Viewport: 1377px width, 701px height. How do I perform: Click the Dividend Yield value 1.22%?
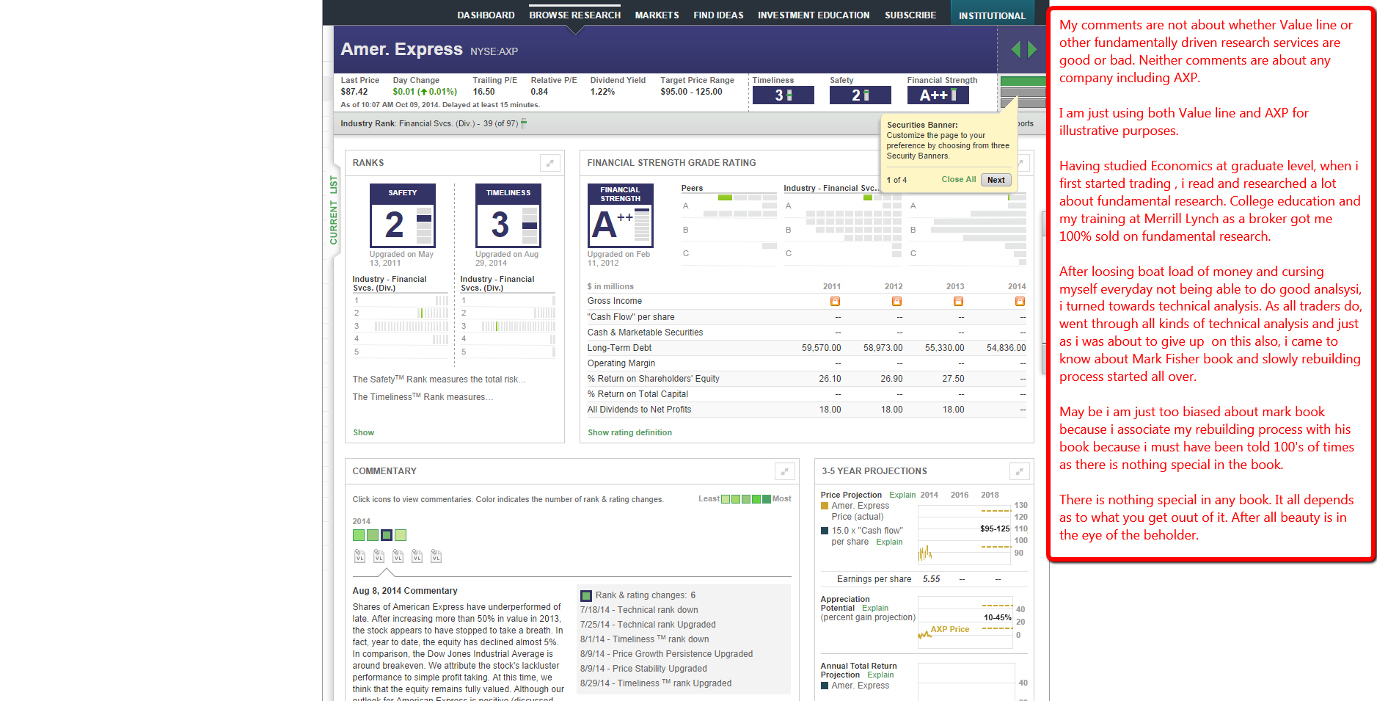pyautogui.click(x=602, y=92)
